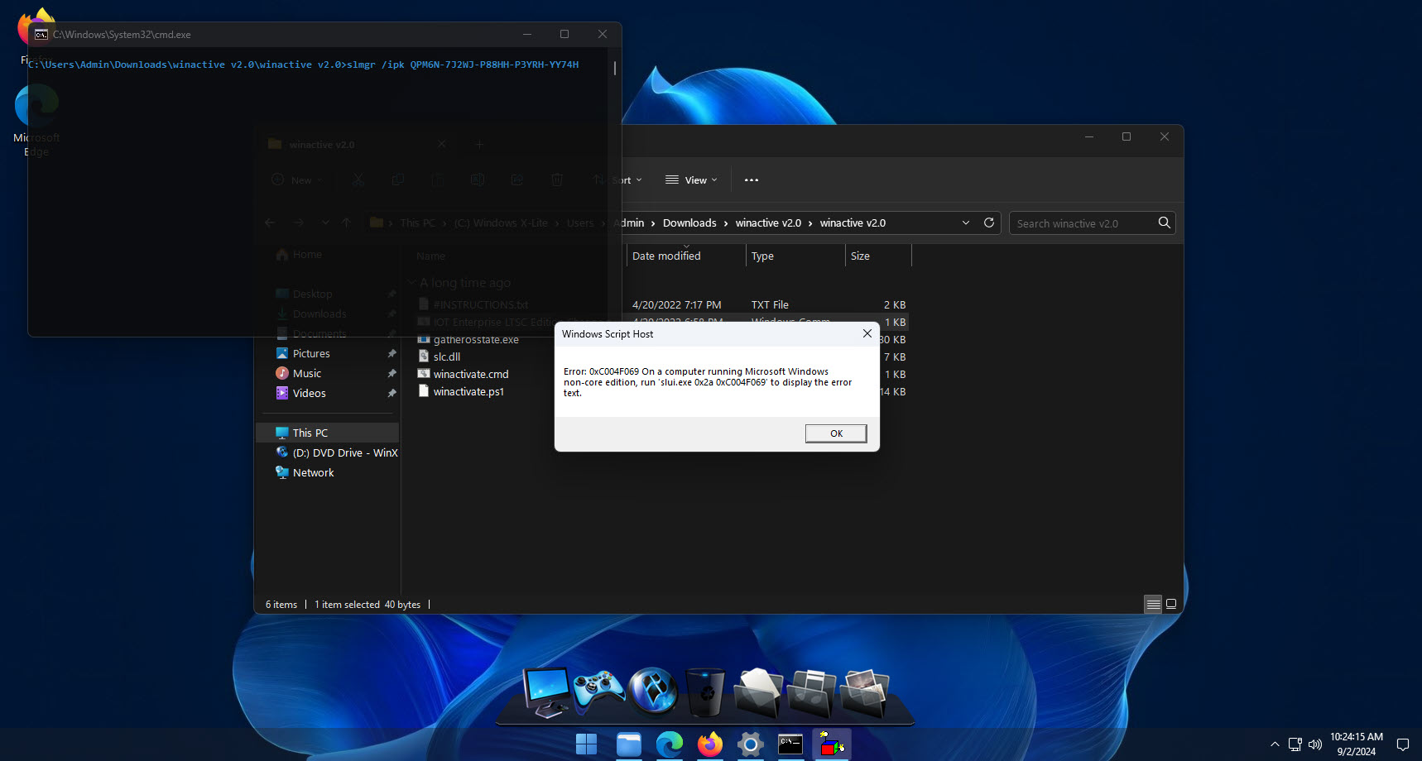Close the Windows Script Host dialog
Screen dimensions: 1422x761
click(867, 333)
